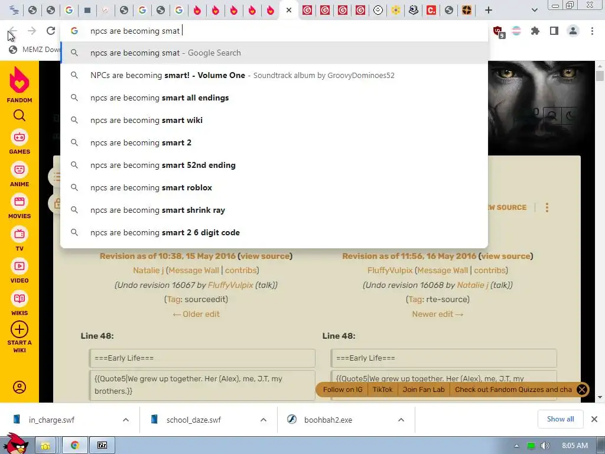This screenshot has width=605, height=454.
Task: Open the Fandom sidebar search icon
Action: click(19, 115)
